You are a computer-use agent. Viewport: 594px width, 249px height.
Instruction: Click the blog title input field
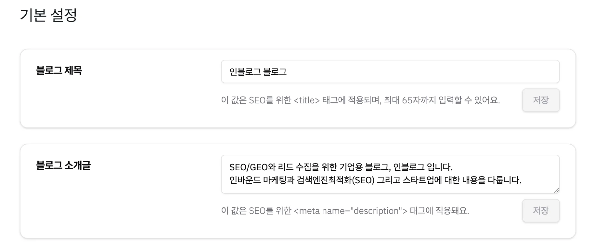tap(390, 72)
